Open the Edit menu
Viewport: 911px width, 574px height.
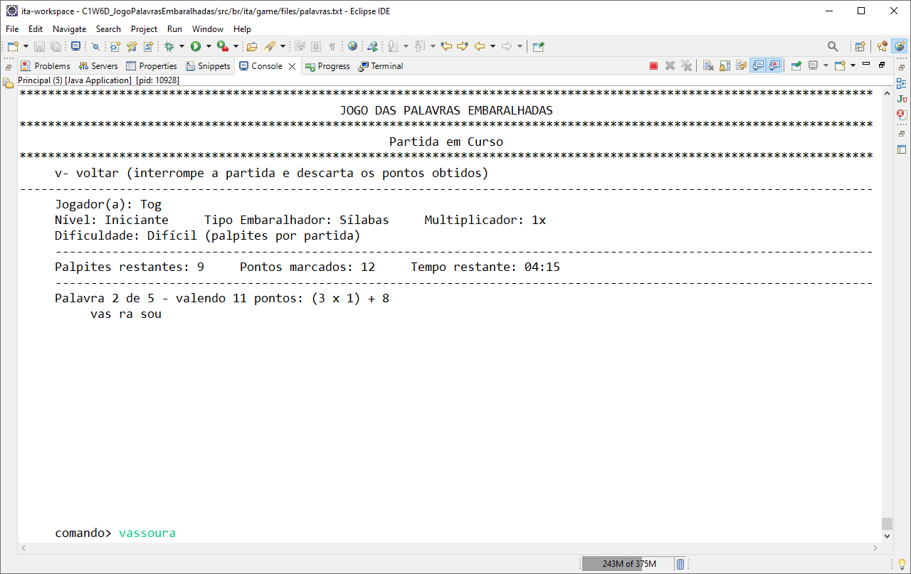coord(36,29)
